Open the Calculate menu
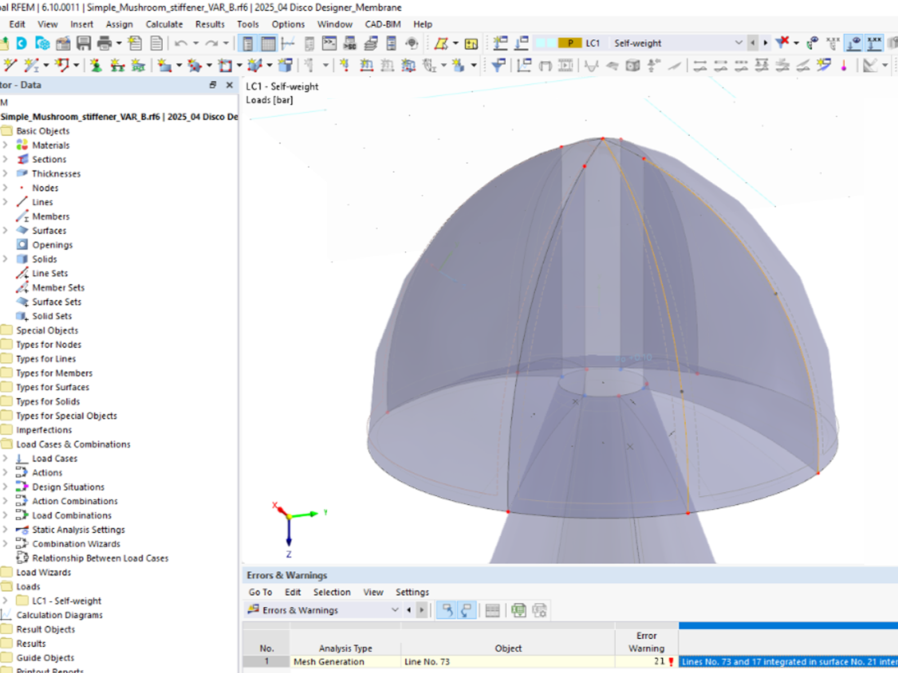The width and height of the screenshot is (898, 673). [x=164, y=24]
